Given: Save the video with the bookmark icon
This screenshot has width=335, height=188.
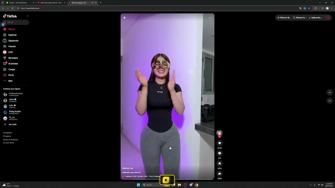Looking at the screenshot, I should pyautogui.click(x=220, y=163).
